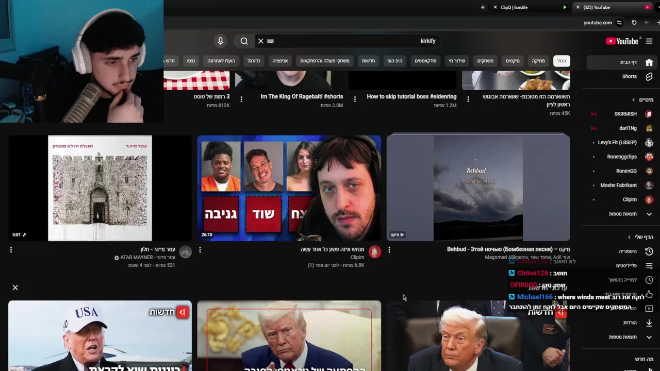The width and height of the screenshot is (660, 371).
Task: Select the משחקים filter chip
Action: pos(485,61)
